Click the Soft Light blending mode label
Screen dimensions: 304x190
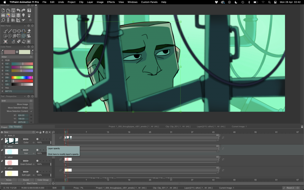coord(26,175)
